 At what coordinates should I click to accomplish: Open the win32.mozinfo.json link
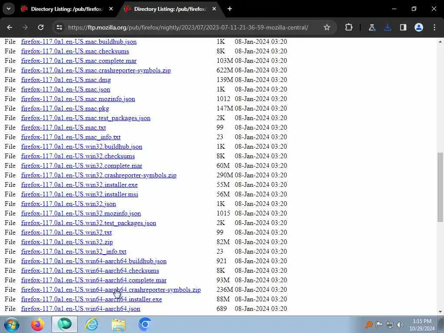pyautogui.click(x=81, y=213)
